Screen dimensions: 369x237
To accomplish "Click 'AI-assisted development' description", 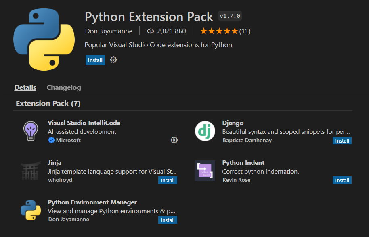I will tap(82, 131).
